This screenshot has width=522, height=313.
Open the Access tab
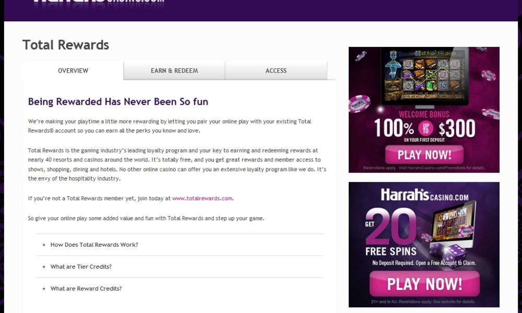276,70
